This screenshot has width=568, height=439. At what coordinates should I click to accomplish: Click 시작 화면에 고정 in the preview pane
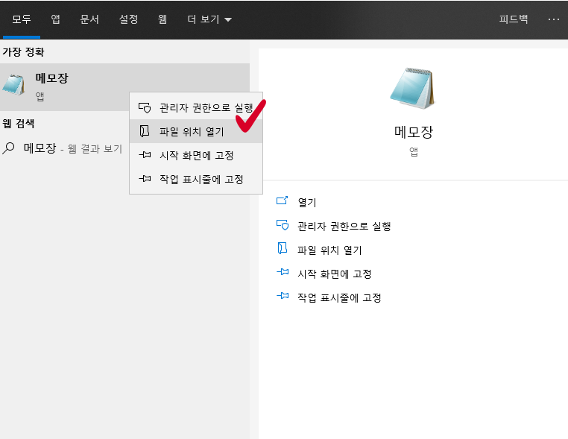click(x=335, y=274)
